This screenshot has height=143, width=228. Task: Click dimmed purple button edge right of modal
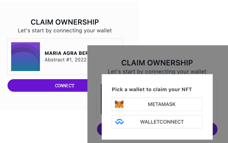[x=215, y=130]
